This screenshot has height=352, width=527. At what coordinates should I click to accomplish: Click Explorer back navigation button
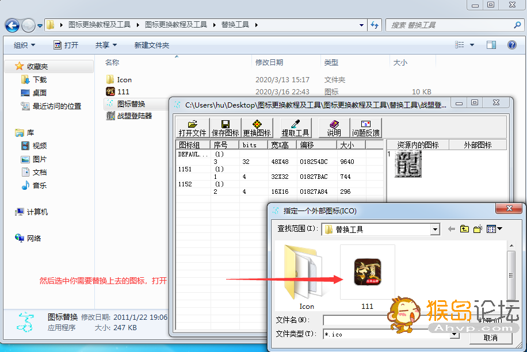coord(12,25)
